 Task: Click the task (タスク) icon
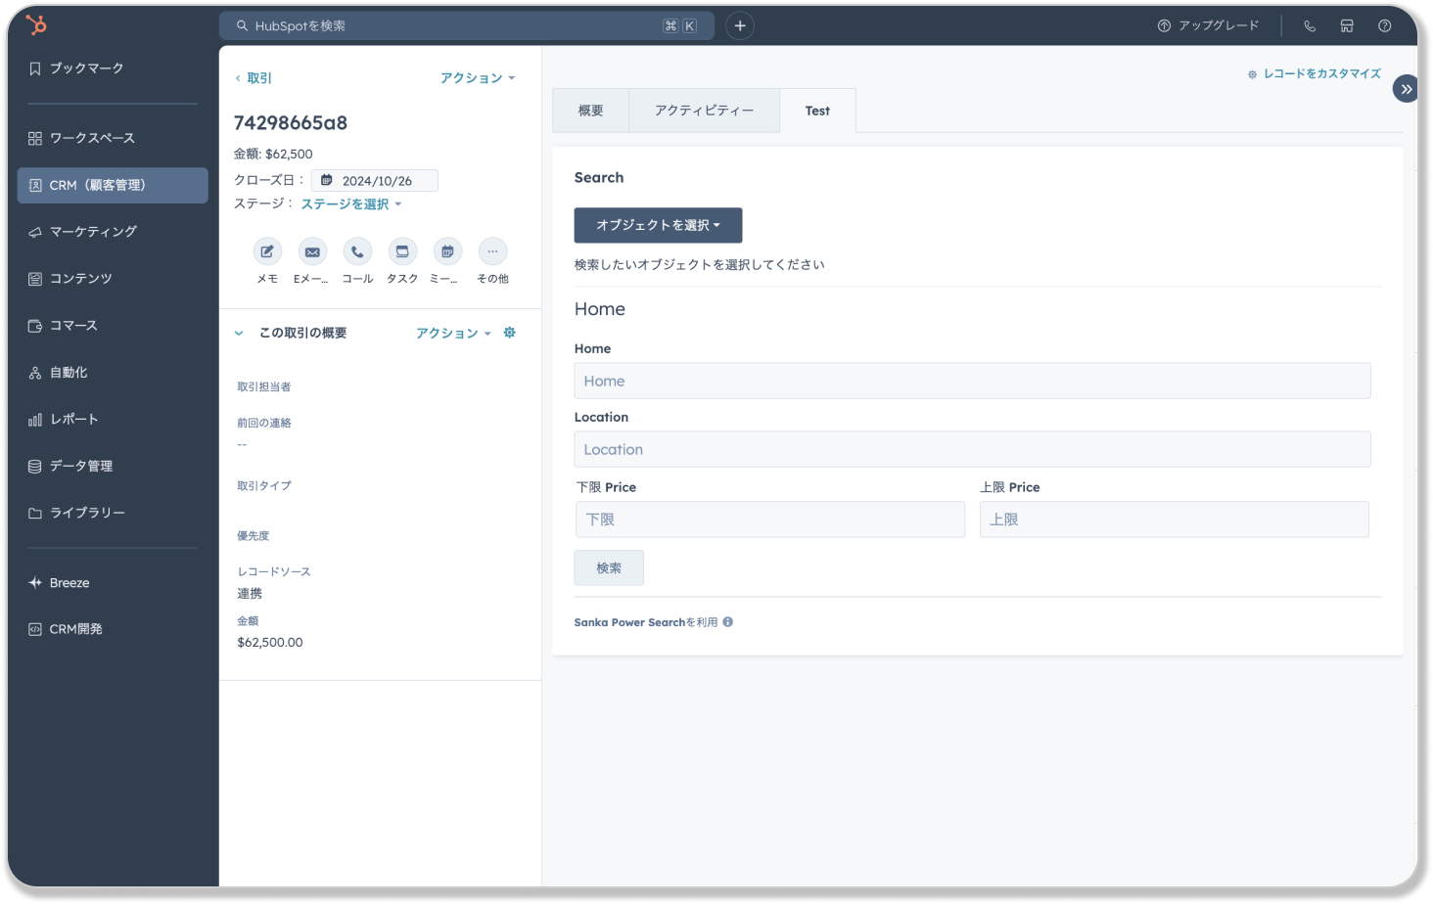(x=402, y=251)
